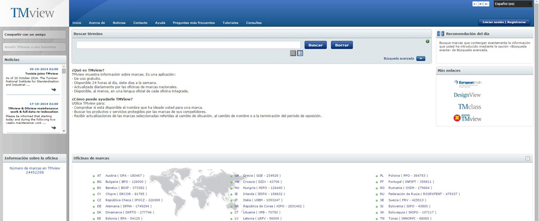Screen dimensions: 539x221
Task: Click Añadir TMview a mis favoritos button
Action: (x=34, y=47)
